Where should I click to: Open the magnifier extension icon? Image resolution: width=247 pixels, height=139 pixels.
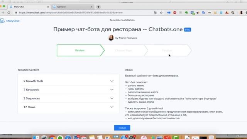click(233, 13)
